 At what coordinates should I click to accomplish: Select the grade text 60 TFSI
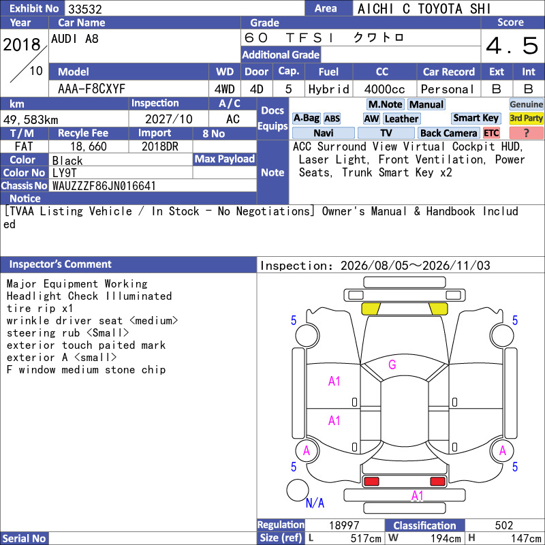click(x=288, y=37)
